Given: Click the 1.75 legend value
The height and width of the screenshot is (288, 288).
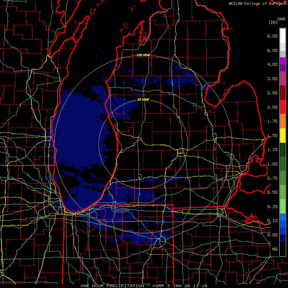Looking at the screenshot, I should (x=272, y=121).
